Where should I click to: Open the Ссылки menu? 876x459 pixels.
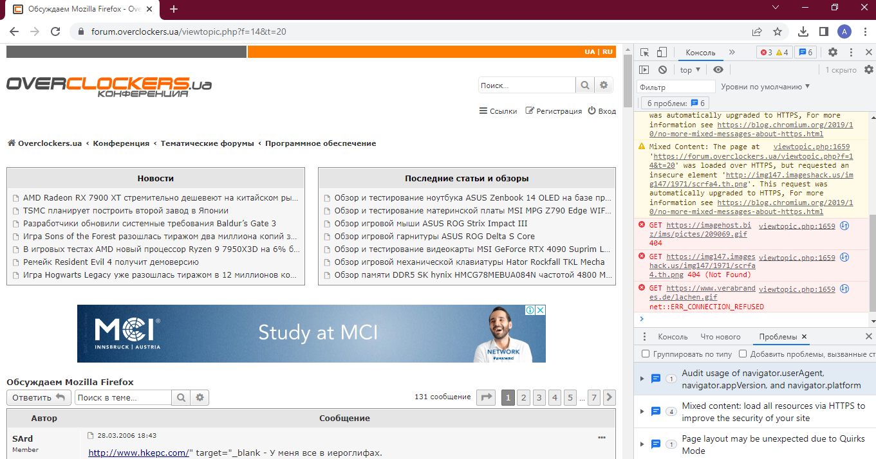[x=498, y=111]
